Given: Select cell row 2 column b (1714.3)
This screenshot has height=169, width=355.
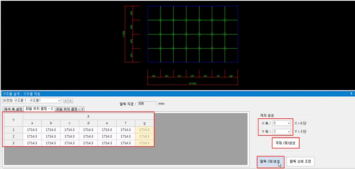Looking at the screenshot, I should 51,136.
